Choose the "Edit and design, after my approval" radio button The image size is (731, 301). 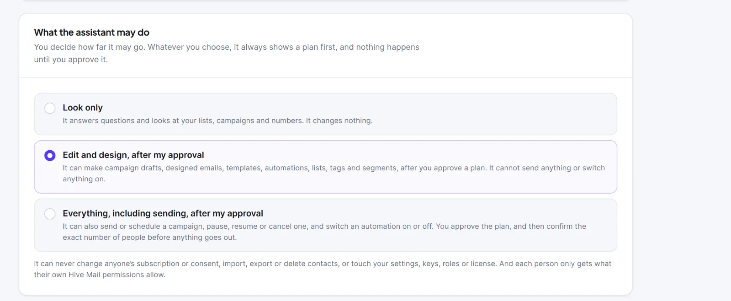click(x=50, y=156)
